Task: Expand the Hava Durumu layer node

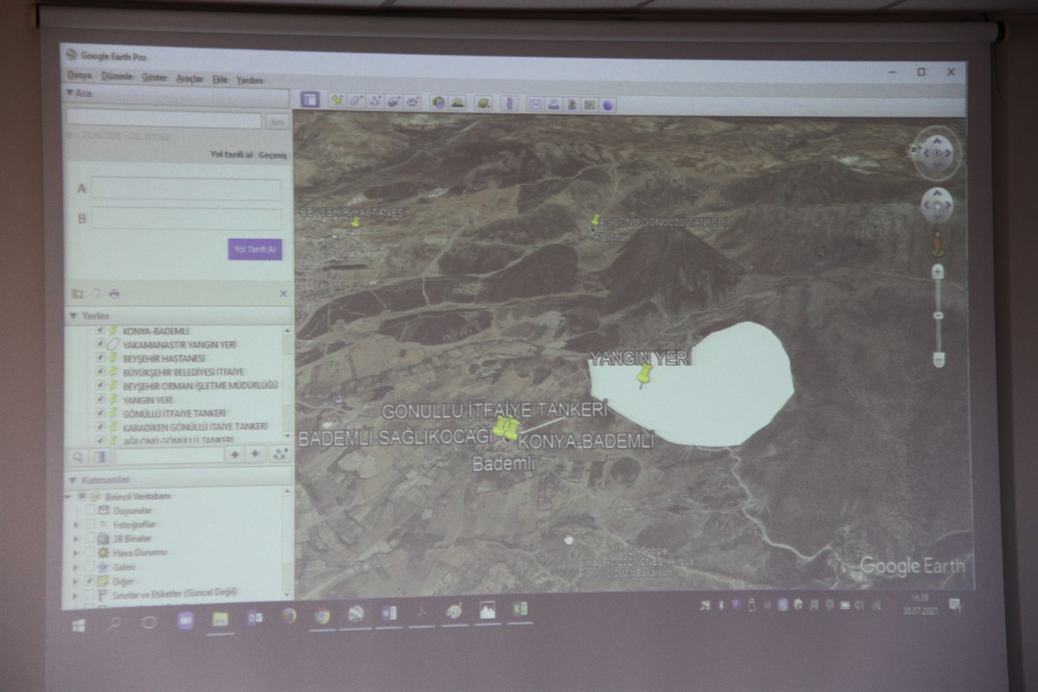Action: (x=77, y=552)
